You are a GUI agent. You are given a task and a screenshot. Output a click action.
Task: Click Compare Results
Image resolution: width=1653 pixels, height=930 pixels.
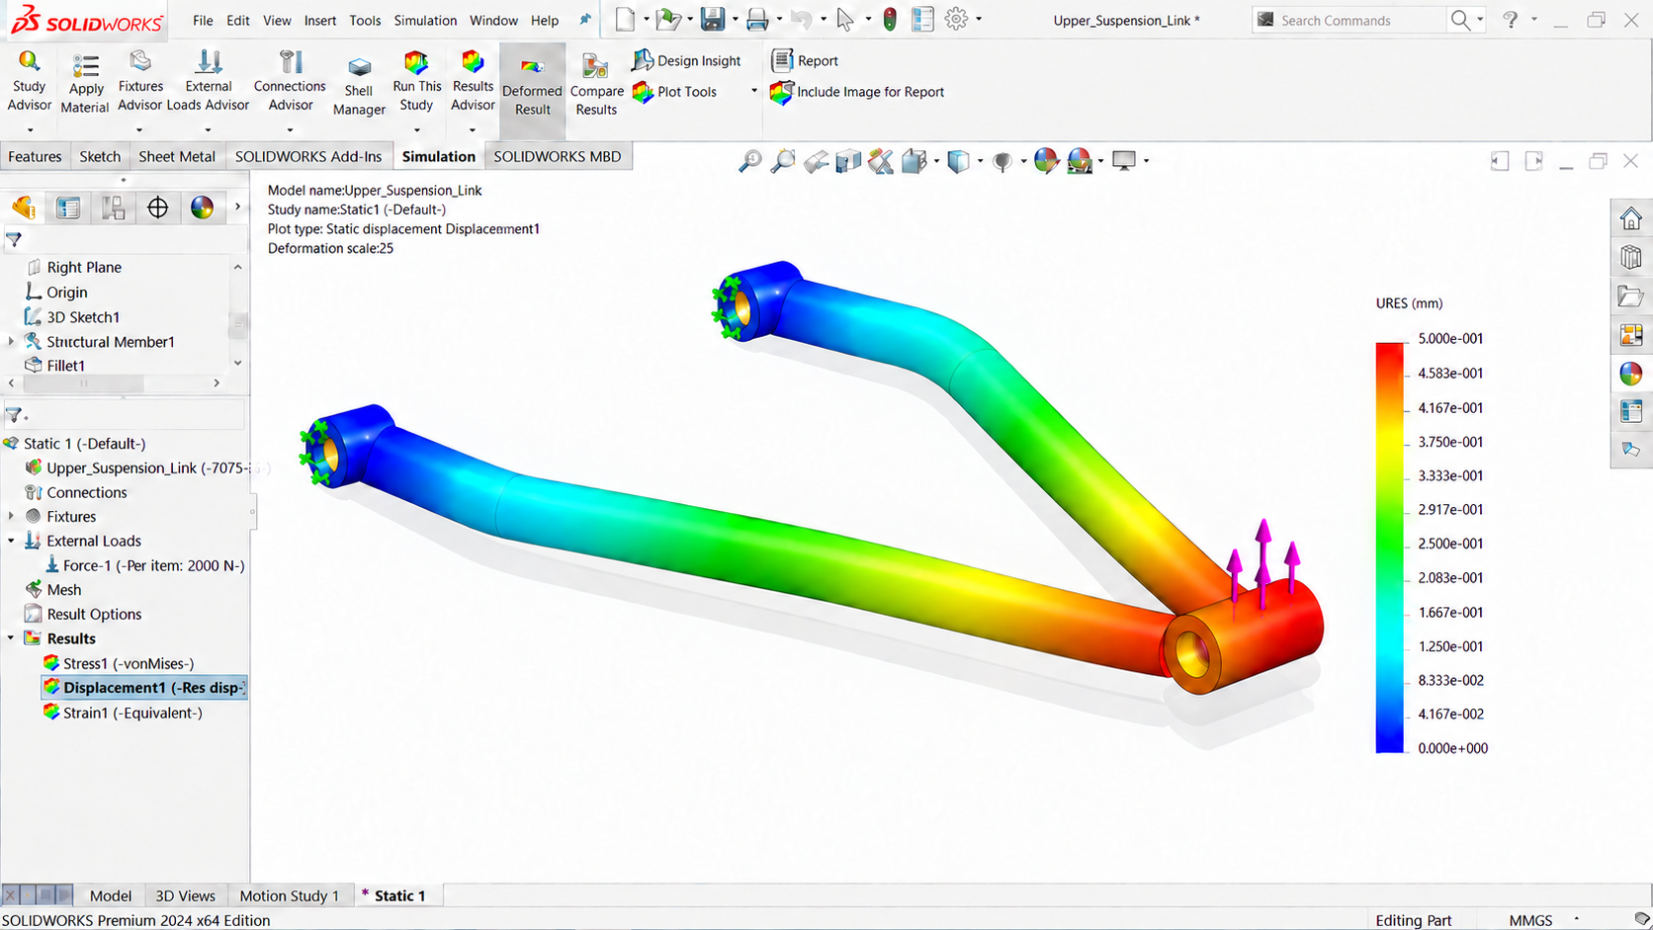[596, 85]
